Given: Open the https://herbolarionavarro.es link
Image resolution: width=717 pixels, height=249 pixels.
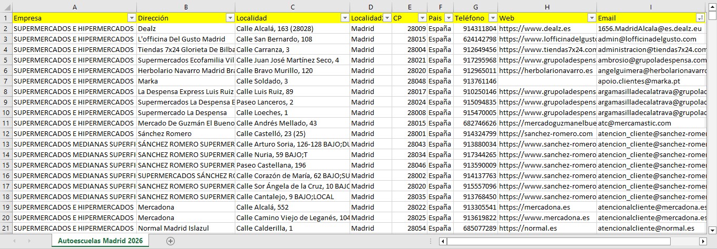Looking at the screenshot, I should pyautogui.click(x=547, y=70).
